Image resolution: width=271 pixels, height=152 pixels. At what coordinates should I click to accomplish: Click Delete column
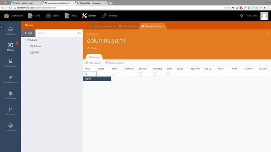[114, 63]
